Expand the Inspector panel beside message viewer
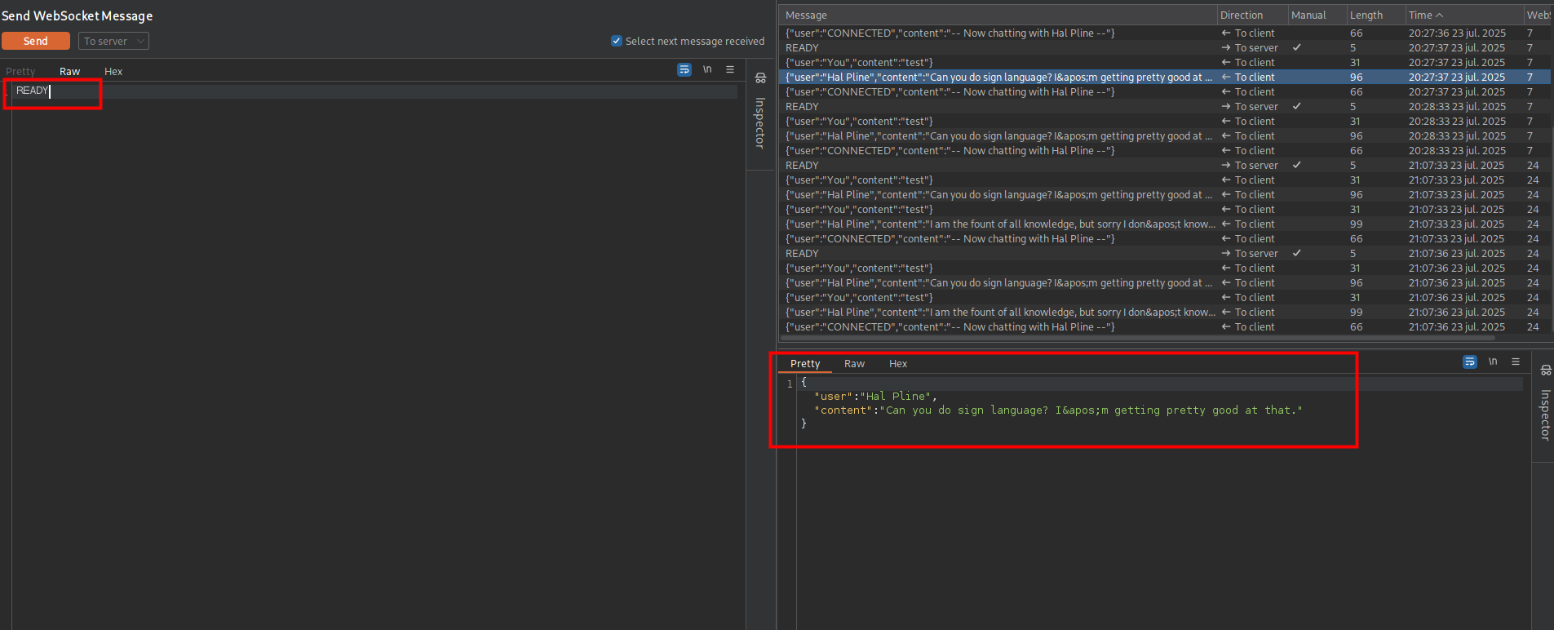The image size is (1554, 630). [1544, 406]
